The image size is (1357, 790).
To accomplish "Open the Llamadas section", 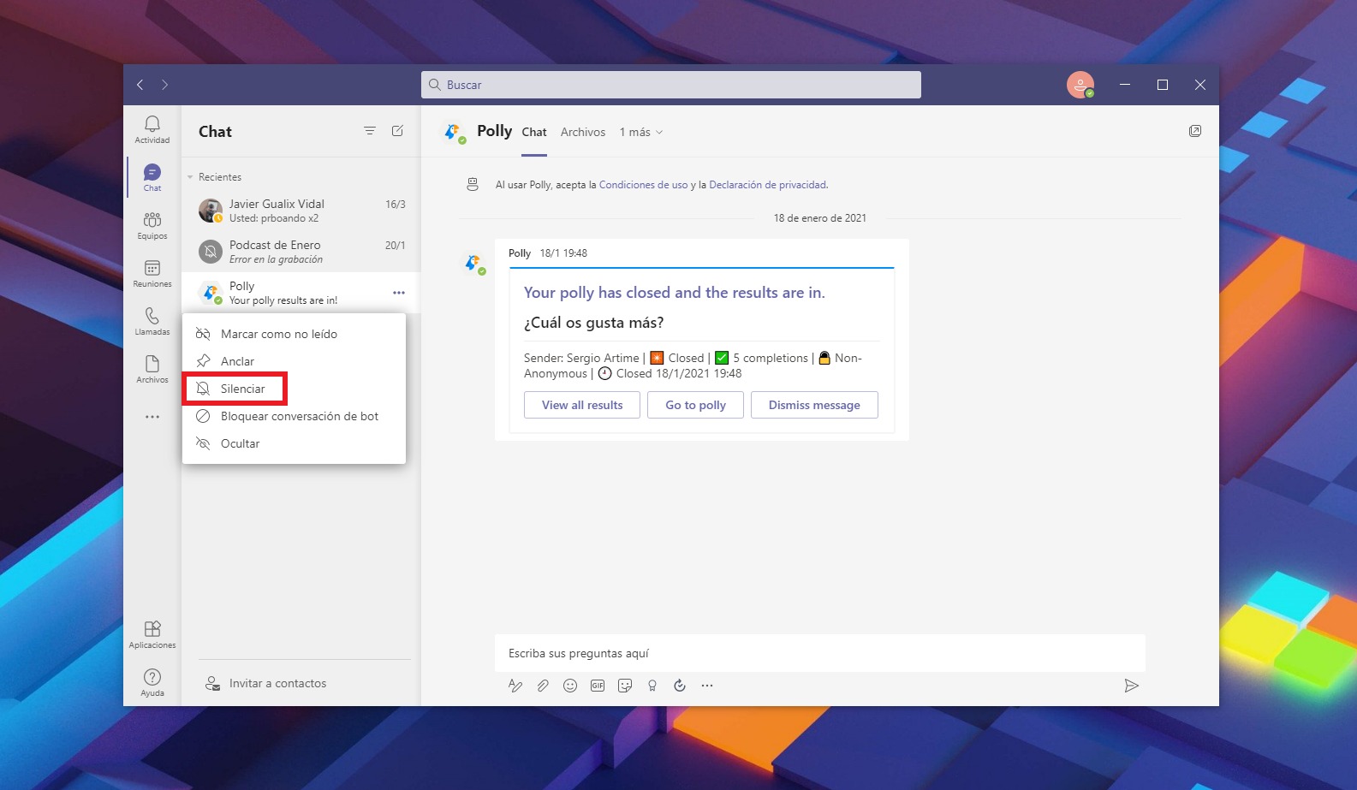I will click(x=152, y=322).
